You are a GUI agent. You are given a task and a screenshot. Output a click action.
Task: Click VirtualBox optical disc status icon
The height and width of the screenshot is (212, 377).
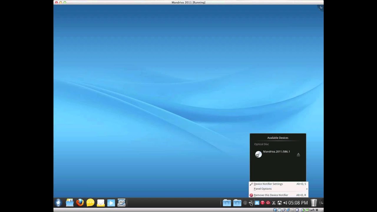[280, 210]
